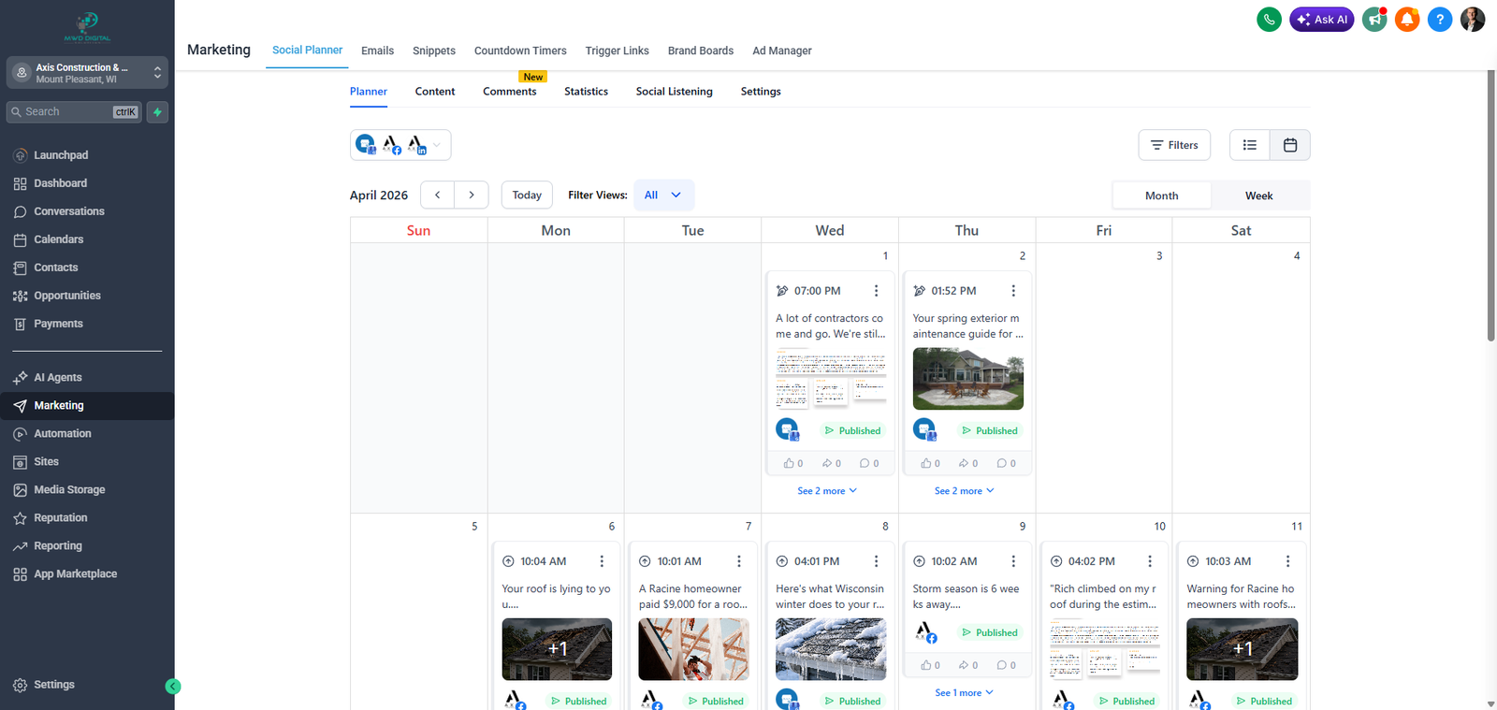Switch to list view layout

[x=1250, y=145]
